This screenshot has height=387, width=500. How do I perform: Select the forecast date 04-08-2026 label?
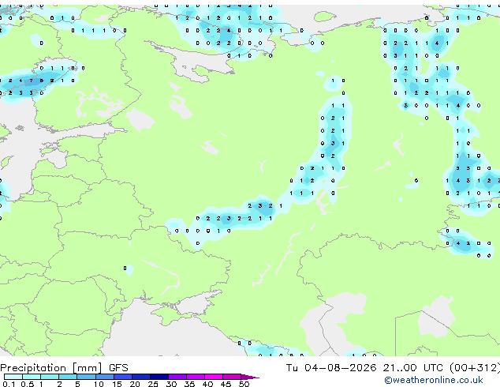[340, 368]
